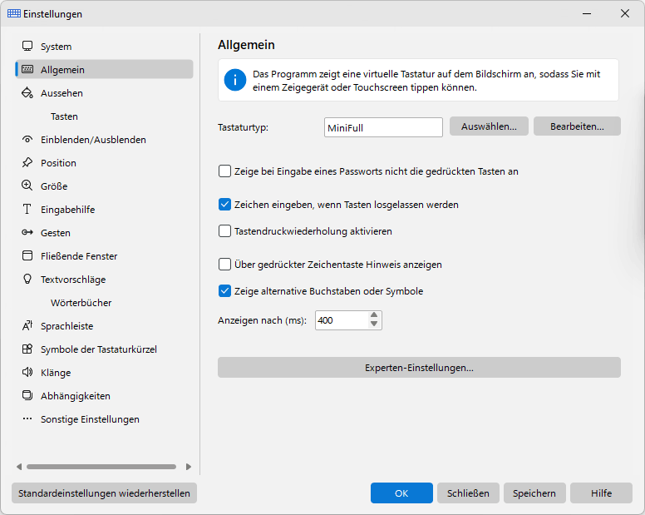Click the sidebar scrollbar left arrow
Image resolution: width=645 pixels, height=515 pixels.
[19, 467]
